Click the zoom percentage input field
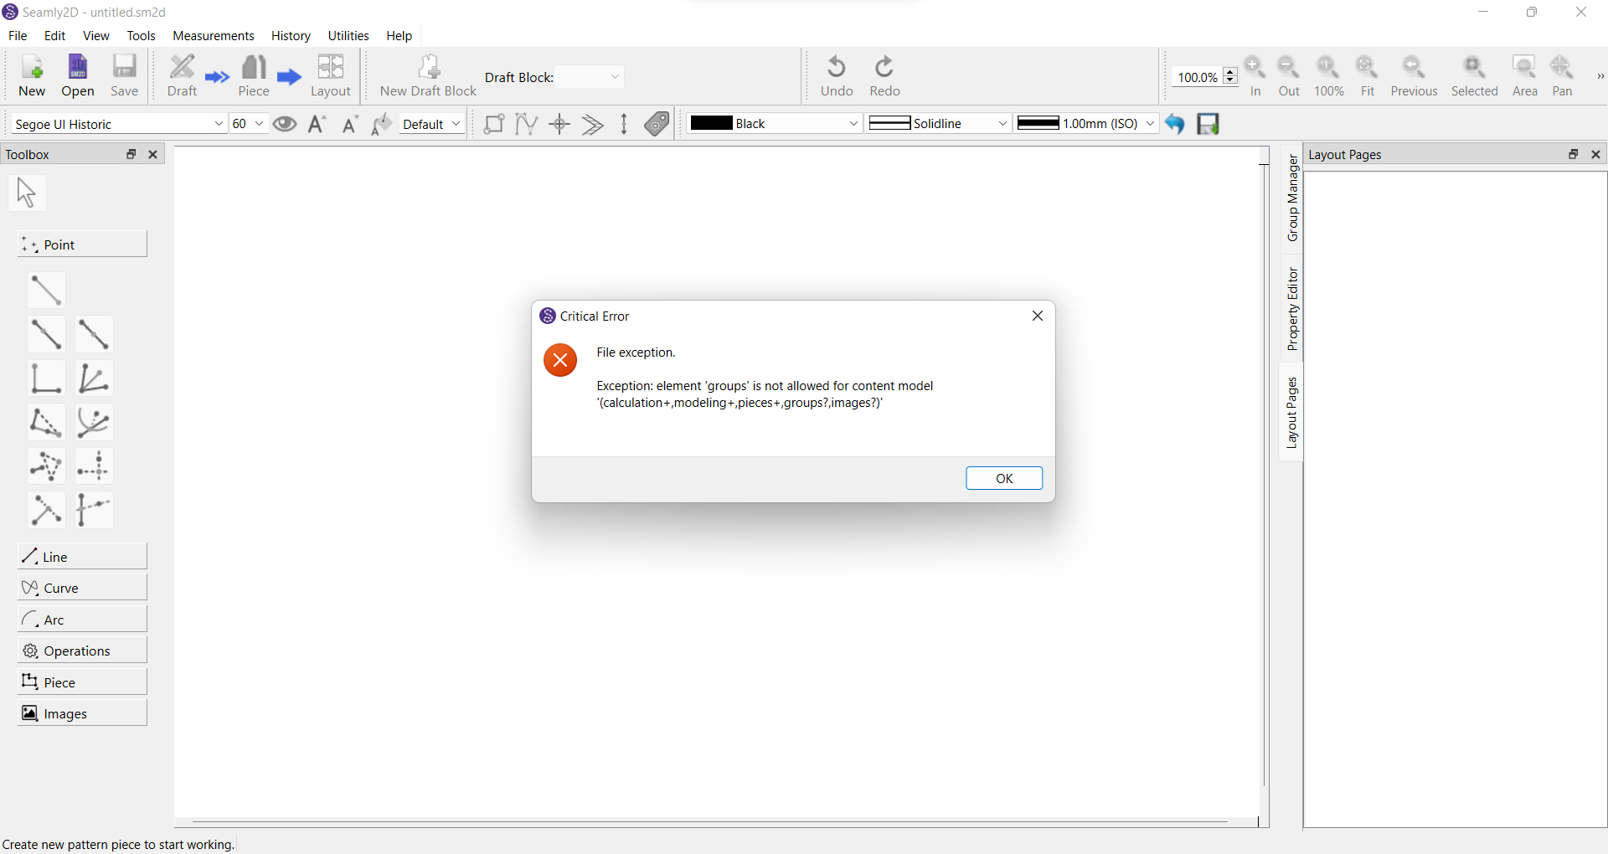The height and width of the screenshot is (854, 1608). coord(1197,77)
